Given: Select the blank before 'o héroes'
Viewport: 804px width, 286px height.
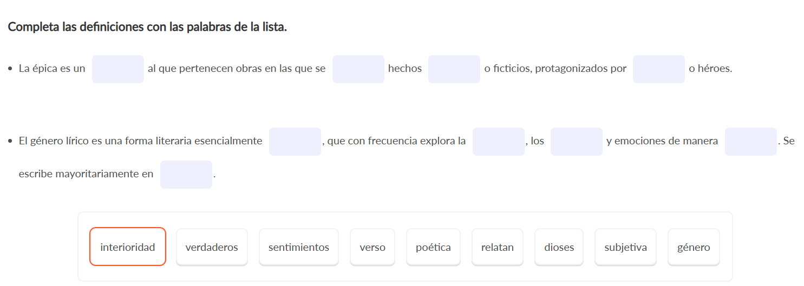Looking at the screenshot, I should click(659, 69).
